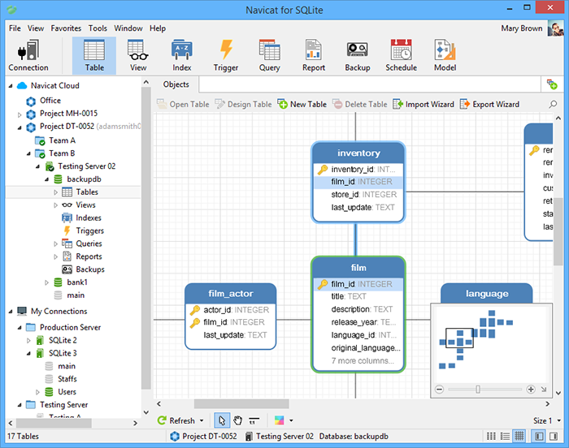Collapse the Navicat Cloud tree node
The image size is (569, 448).
pos(11,86)
